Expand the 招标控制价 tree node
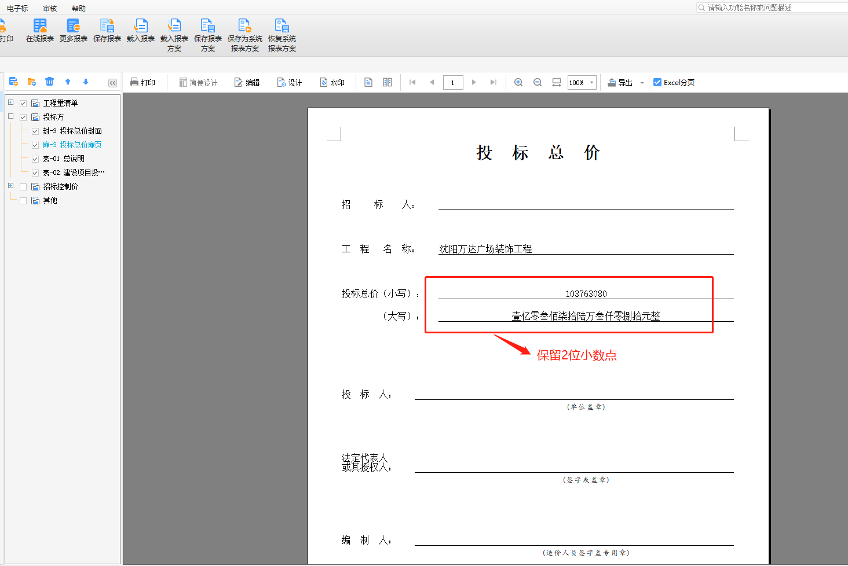848x566 pixels. point(10,186)
